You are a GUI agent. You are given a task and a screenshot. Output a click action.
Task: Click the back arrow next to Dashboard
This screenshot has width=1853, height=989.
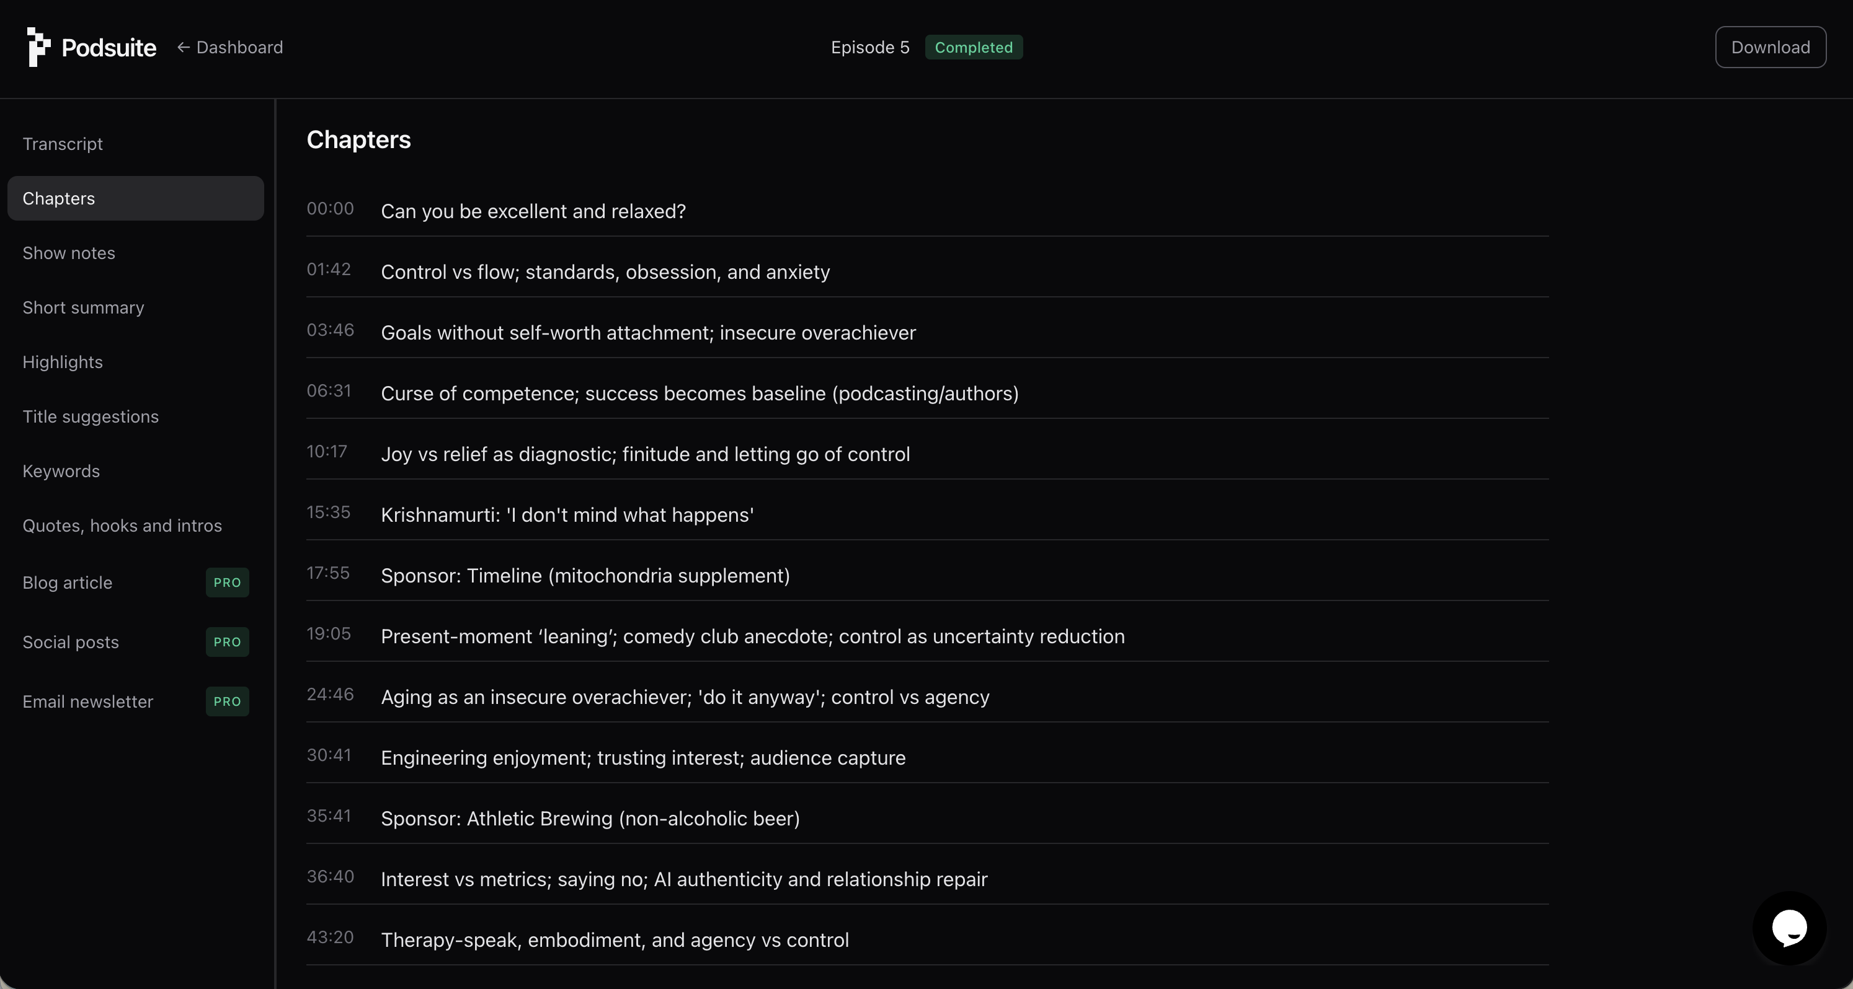click(x=184, y=48)
